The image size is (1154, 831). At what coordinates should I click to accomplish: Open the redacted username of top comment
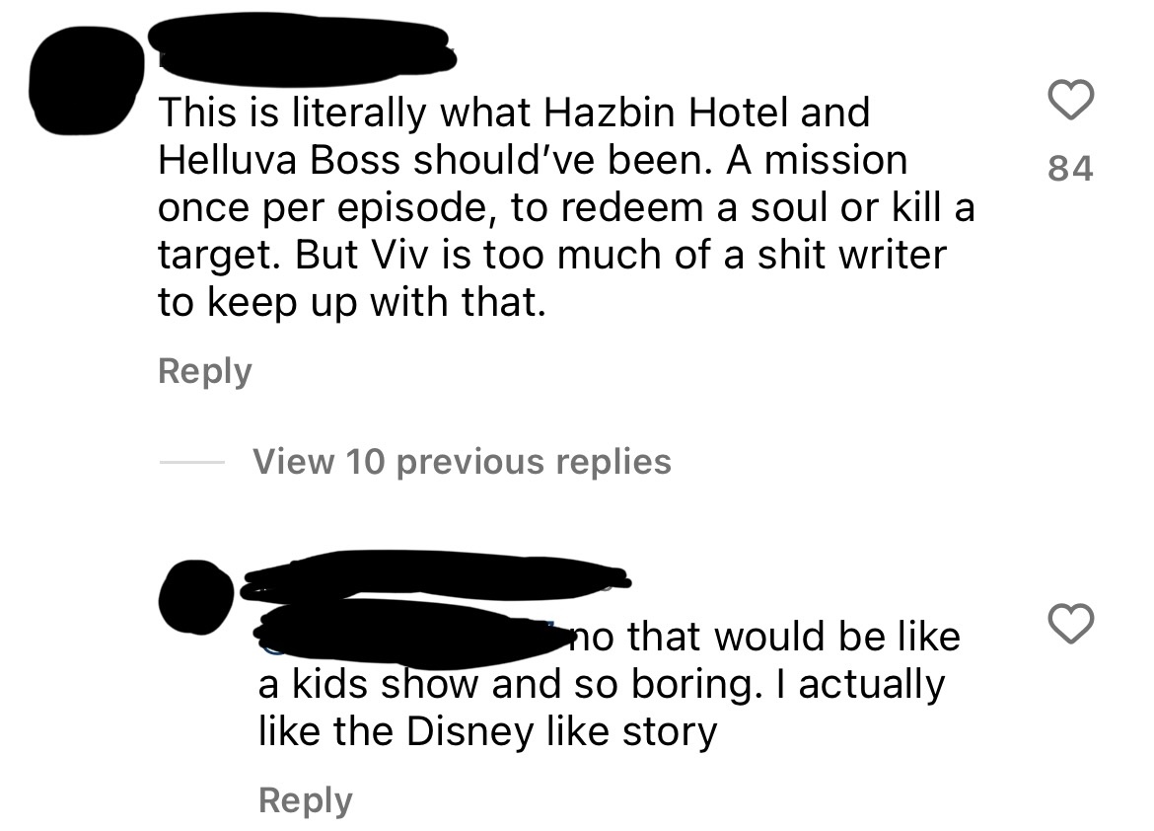303,51
